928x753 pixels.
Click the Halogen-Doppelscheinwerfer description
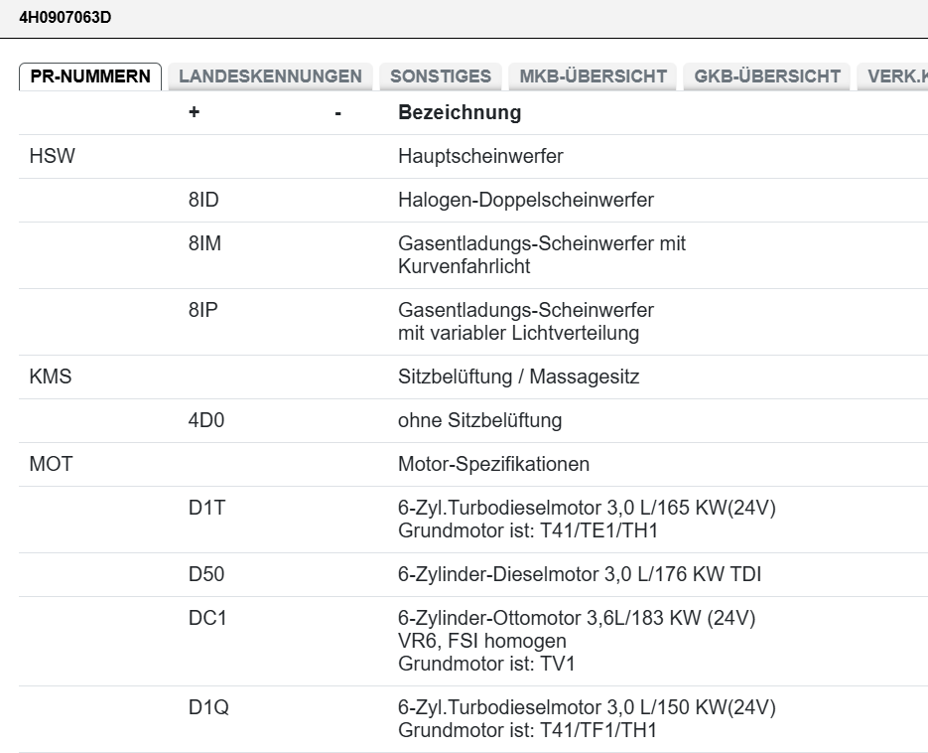pyautogui.click(x=525, y=200)
